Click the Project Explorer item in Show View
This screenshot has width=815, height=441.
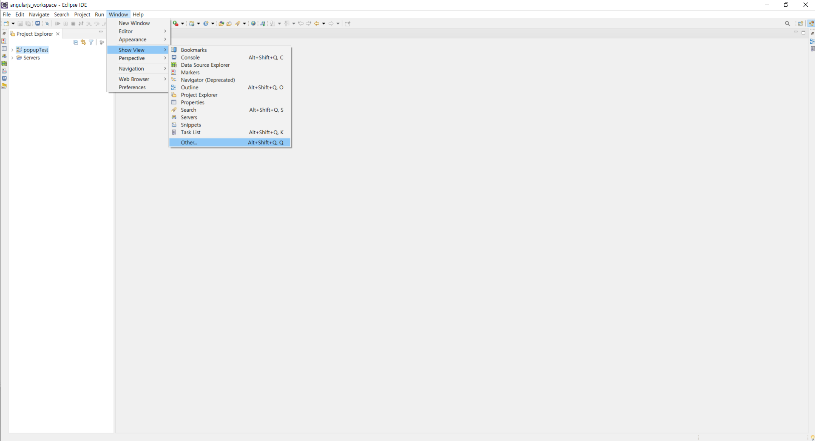click(x=230, y=95)
